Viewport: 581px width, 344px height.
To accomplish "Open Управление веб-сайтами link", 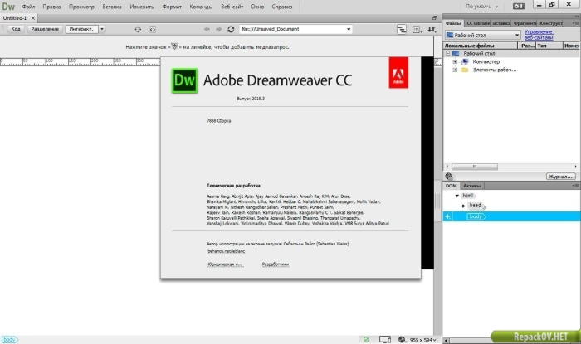I will [539, 35].
